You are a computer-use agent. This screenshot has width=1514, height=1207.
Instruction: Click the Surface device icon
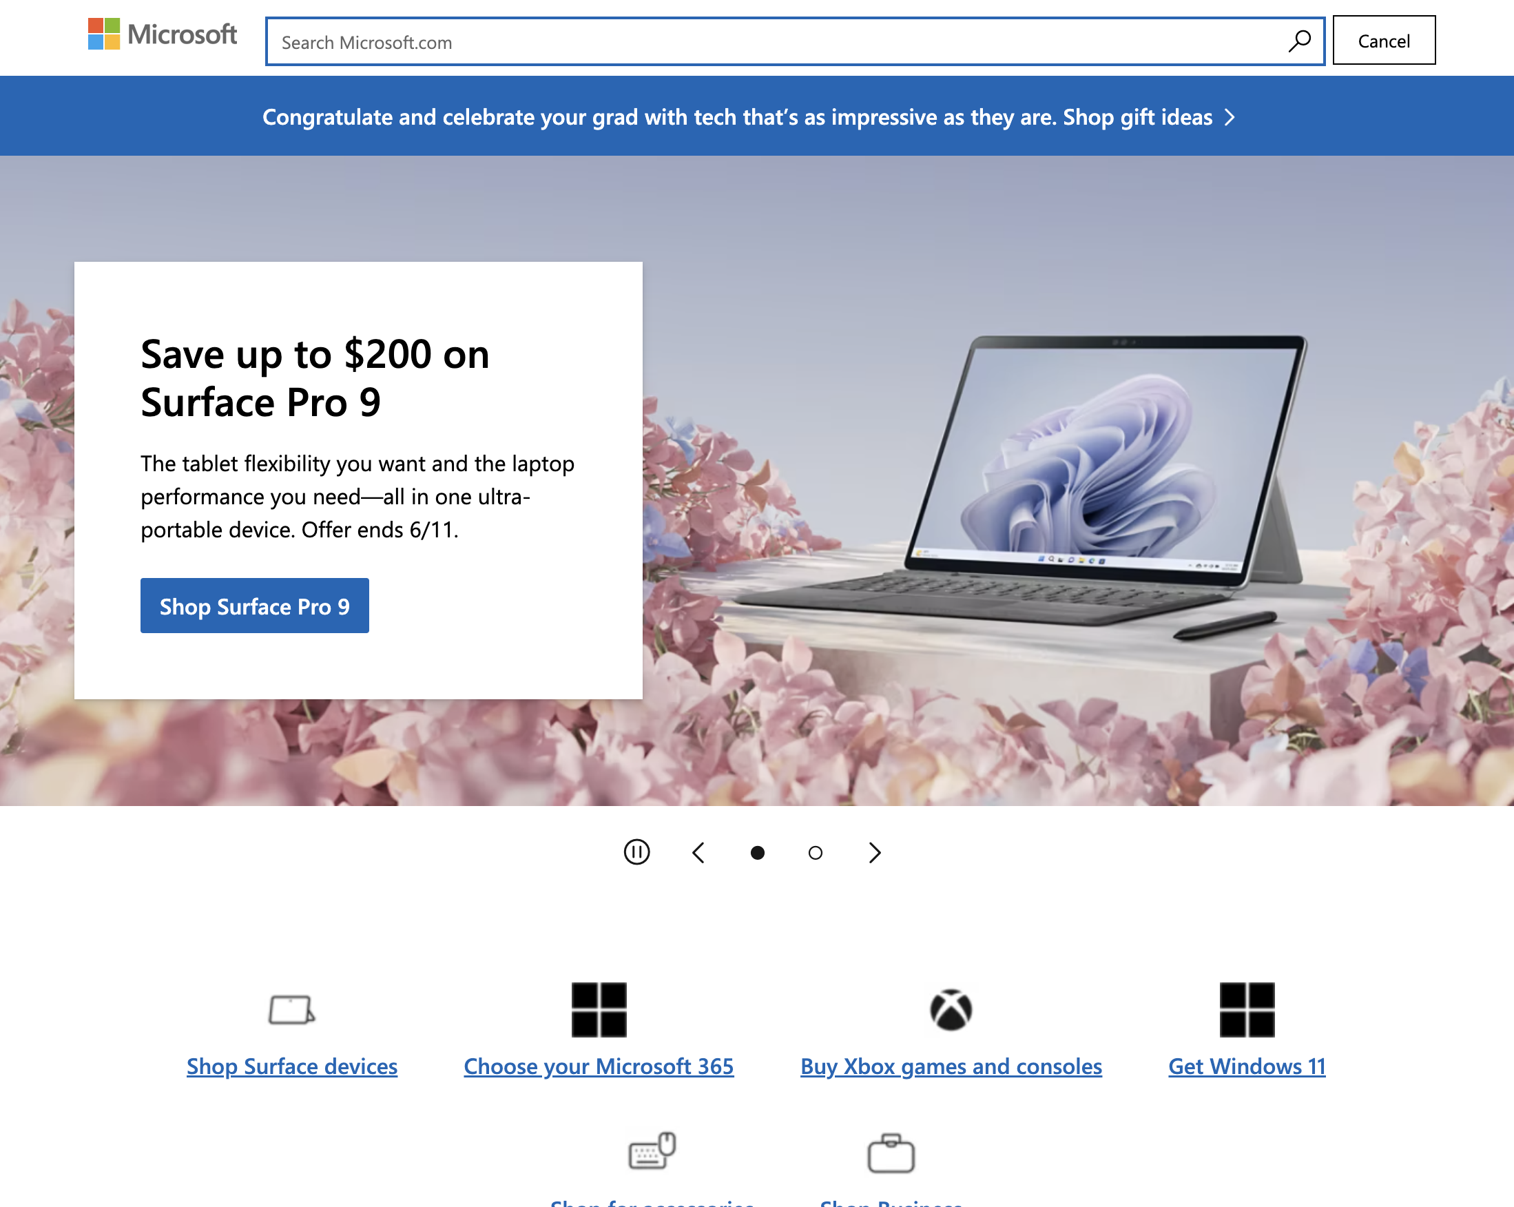[291, 1010]
